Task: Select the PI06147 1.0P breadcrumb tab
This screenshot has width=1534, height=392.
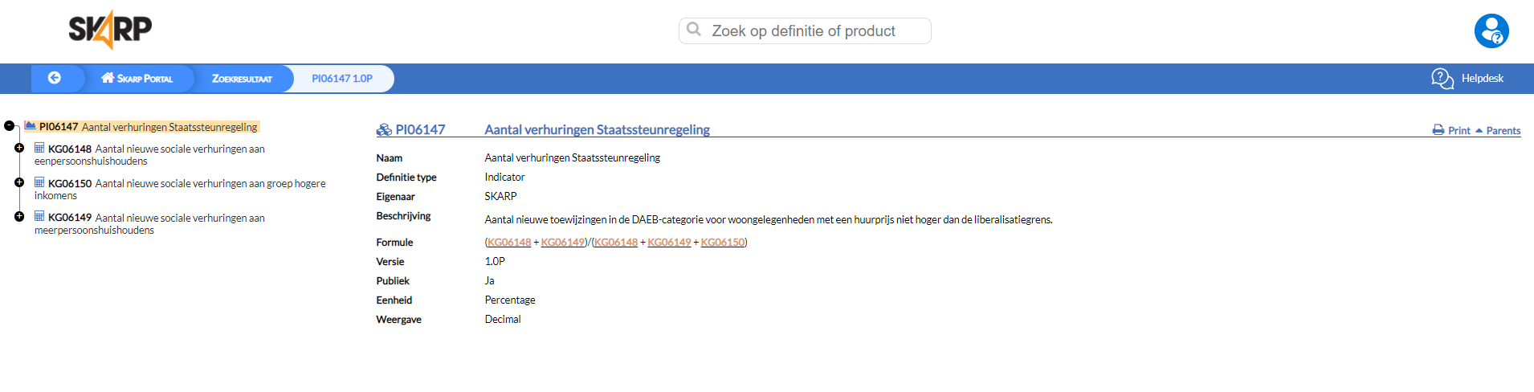Action: 342,79
